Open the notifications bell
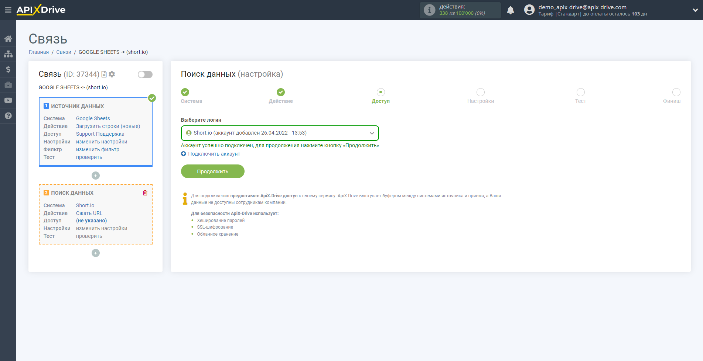This screenshot has width=703, height=361. point(511,10)
